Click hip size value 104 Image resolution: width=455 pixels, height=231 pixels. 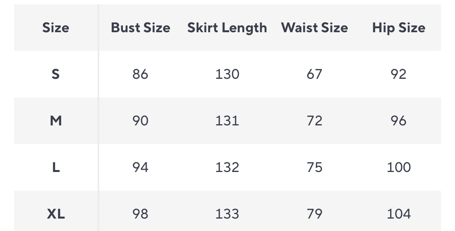click(x=399, y=214)
